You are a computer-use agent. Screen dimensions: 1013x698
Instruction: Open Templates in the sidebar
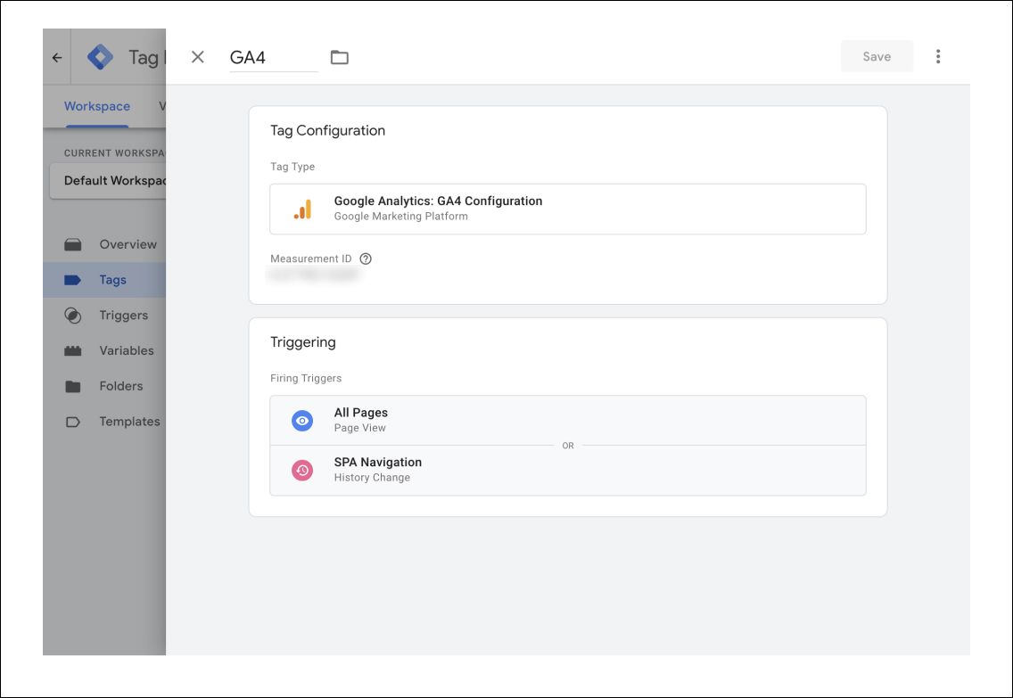(104, 422)
